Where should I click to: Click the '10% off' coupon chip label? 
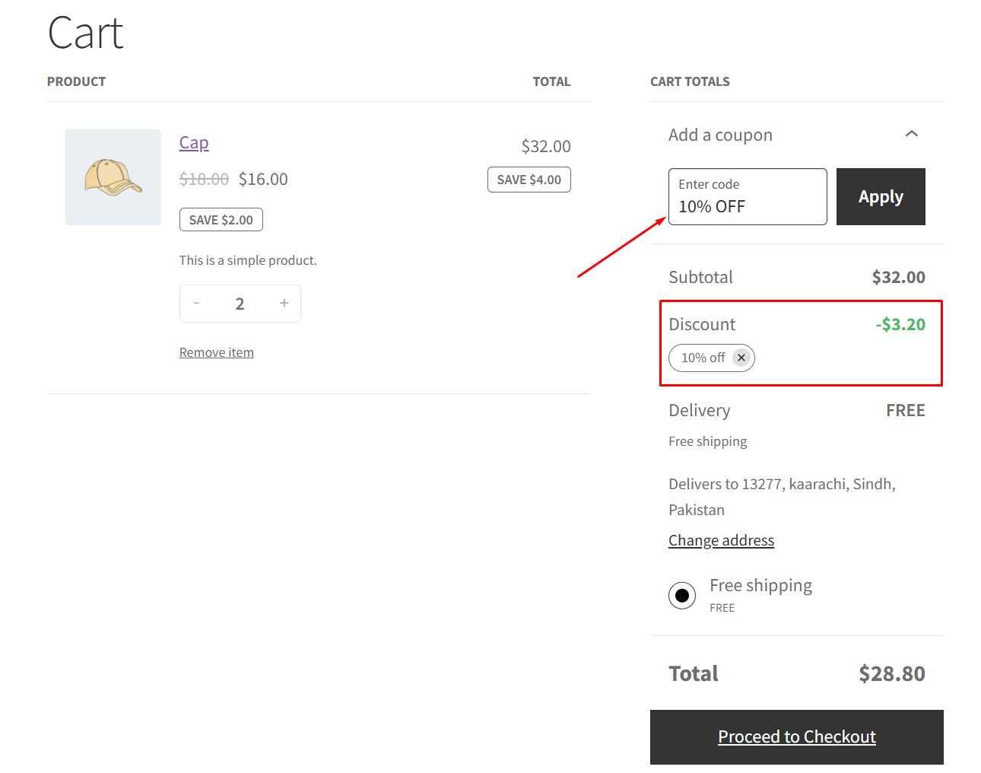(x=703, y=358)
